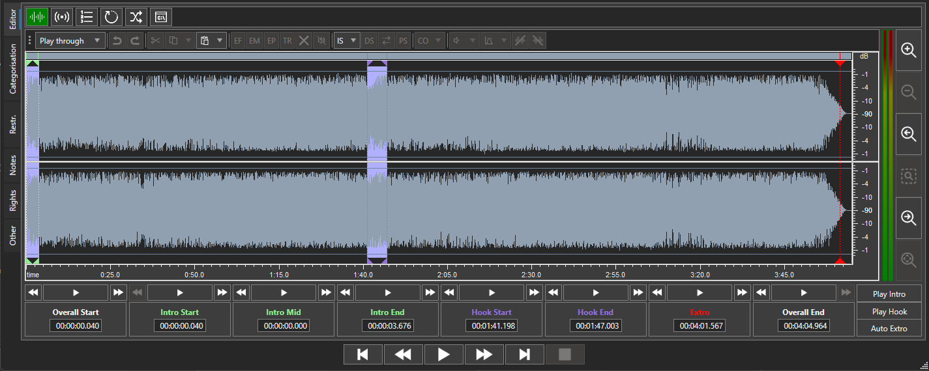Image resolution: width=929 pixels, height=371 pixels.
Task: Play from the Hook Start marker
Action: 492,293
